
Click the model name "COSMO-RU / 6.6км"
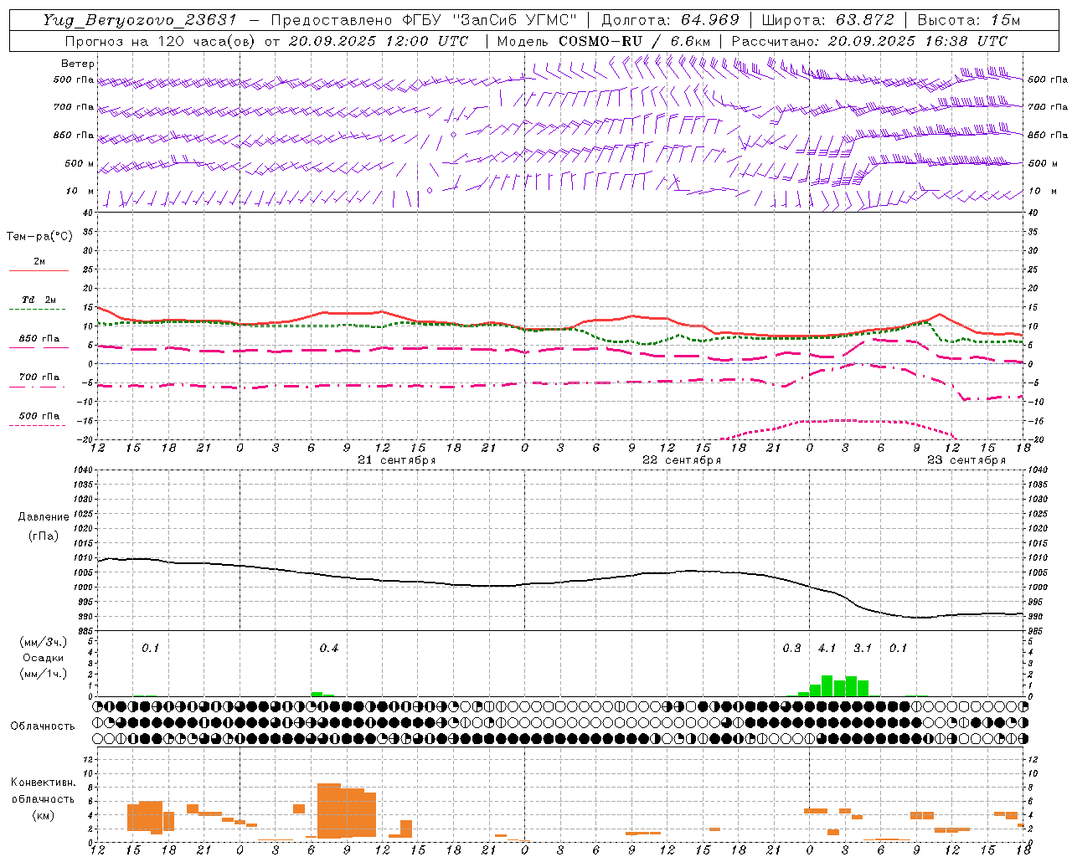tap(634, 41)
